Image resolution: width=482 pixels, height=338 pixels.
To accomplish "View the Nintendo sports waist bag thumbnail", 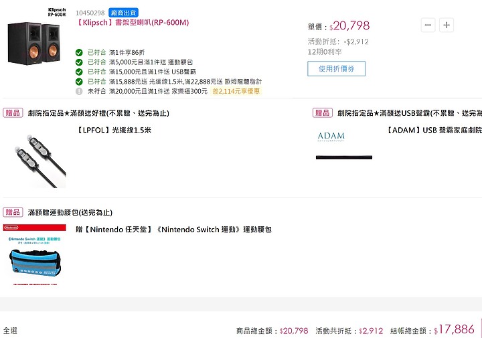I will [x=34, y=255].
